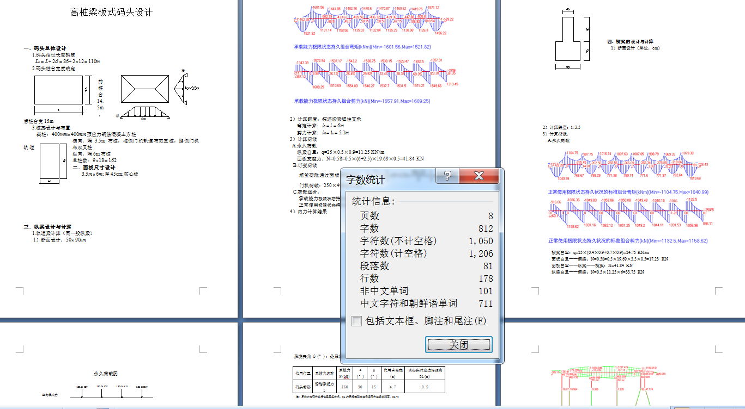Click the heading 一、码头总体设计

(x=45, y=48)
